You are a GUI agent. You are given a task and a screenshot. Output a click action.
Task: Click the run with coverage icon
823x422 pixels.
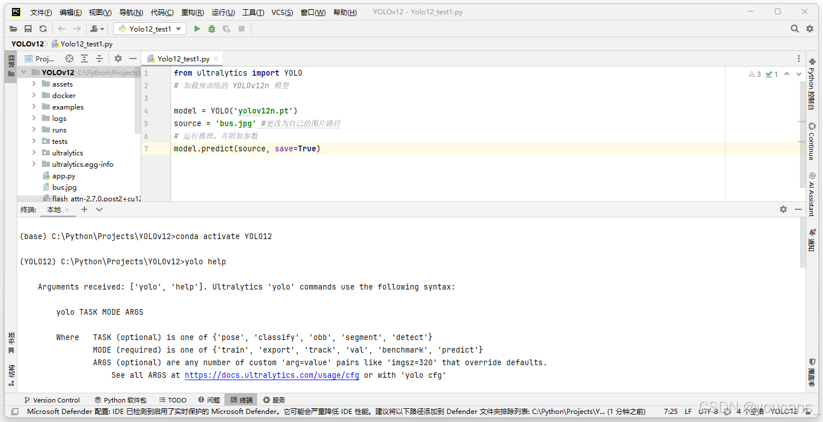pyautogui.click(x=227, y=29)
